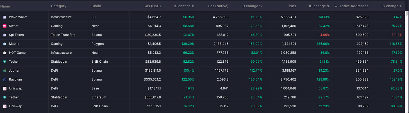Click the Spl Token ghost icon
Image resolution: width=409 pixels, height=113 pixels.
click(4, 35)
